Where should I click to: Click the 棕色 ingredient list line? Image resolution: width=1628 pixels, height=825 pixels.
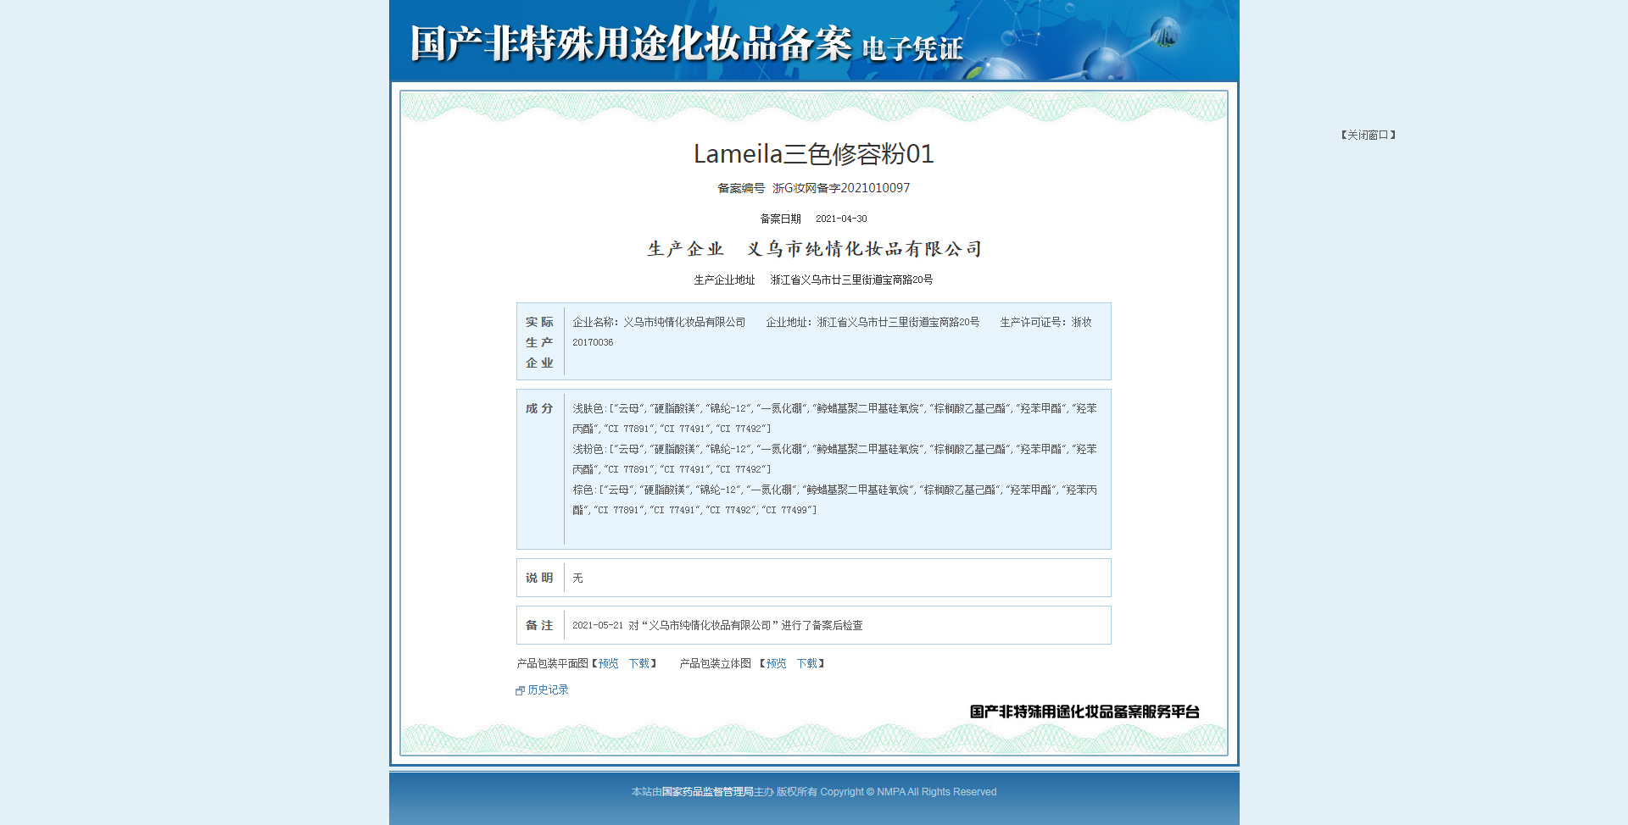(x=834, y=500)
